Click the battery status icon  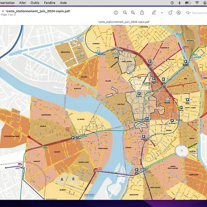[188, 3]
